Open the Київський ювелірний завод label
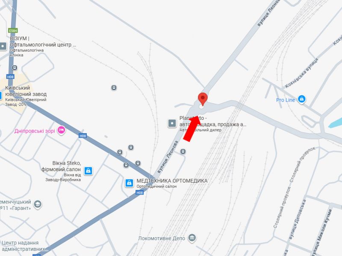Screen dimensions: 342x256 26,91
